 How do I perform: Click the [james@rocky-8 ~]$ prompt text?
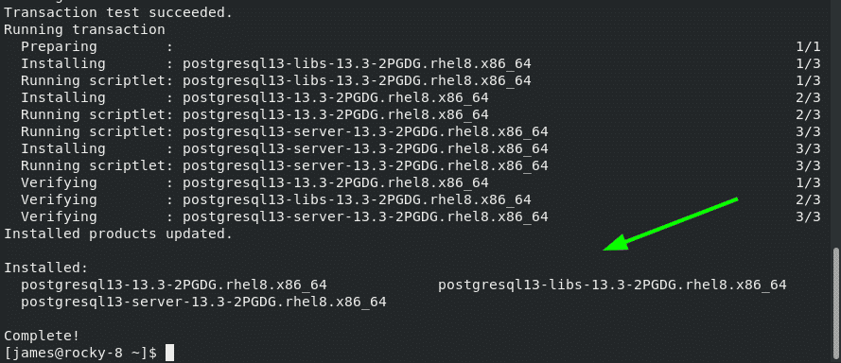pos(80,353)
